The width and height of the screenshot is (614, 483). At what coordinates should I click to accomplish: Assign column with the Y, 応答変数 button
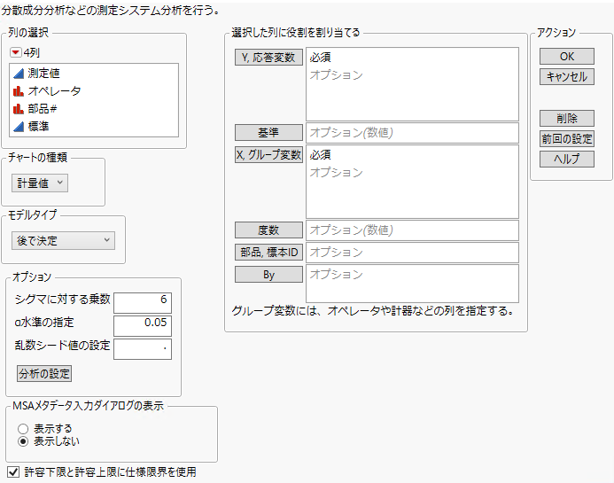click(268, 58)
